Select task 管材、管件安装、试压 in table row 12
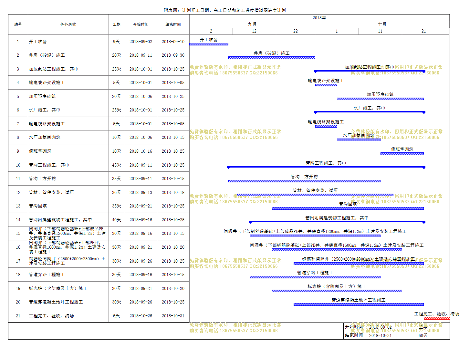 tap(51, 192)
